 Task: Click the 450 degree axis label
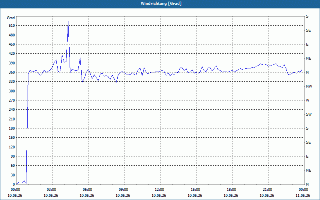pyautogui.click(x=12, y=44)
